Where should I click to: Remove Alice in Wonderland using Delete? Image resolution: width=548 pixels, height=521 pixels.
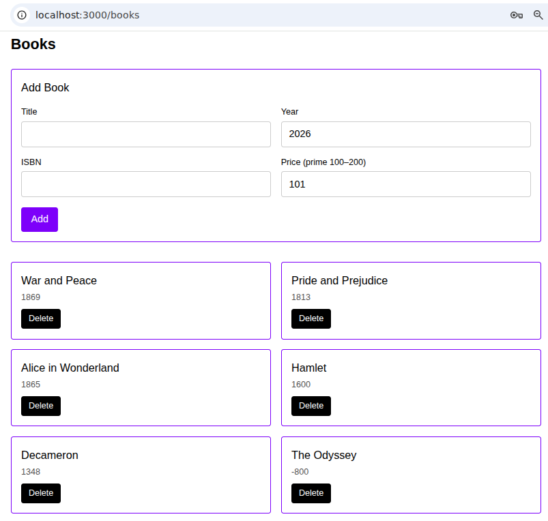tap(41, 406)
